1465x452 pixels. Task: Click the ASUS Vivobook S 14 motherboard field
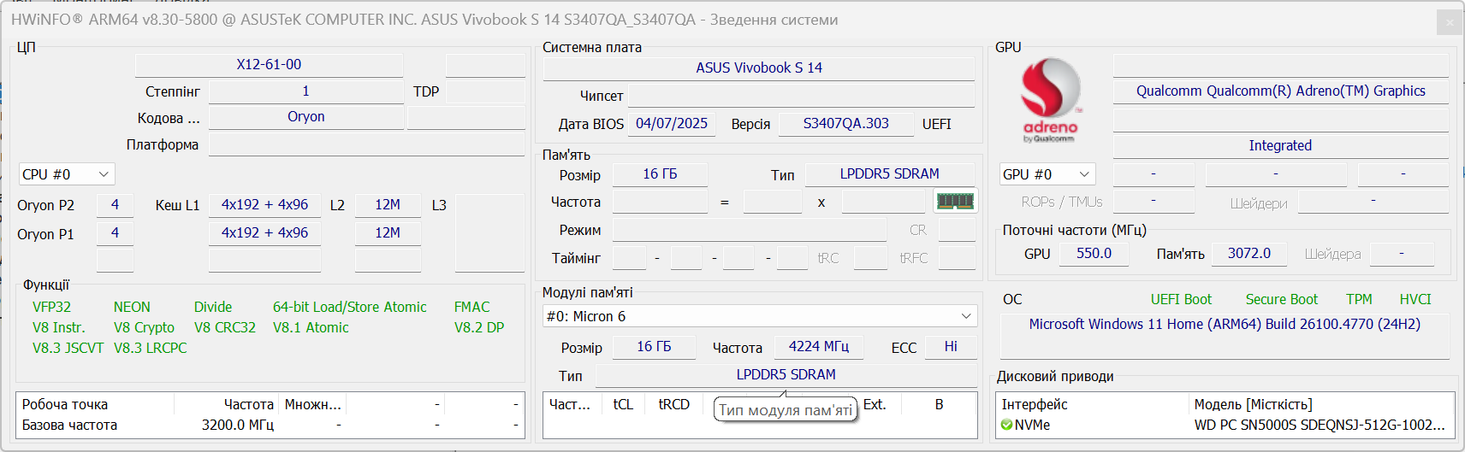pyautogui.click(x=759, y=68)
